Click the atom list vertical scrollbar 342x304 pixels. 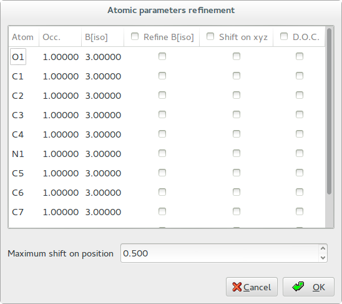pos(330,111)
